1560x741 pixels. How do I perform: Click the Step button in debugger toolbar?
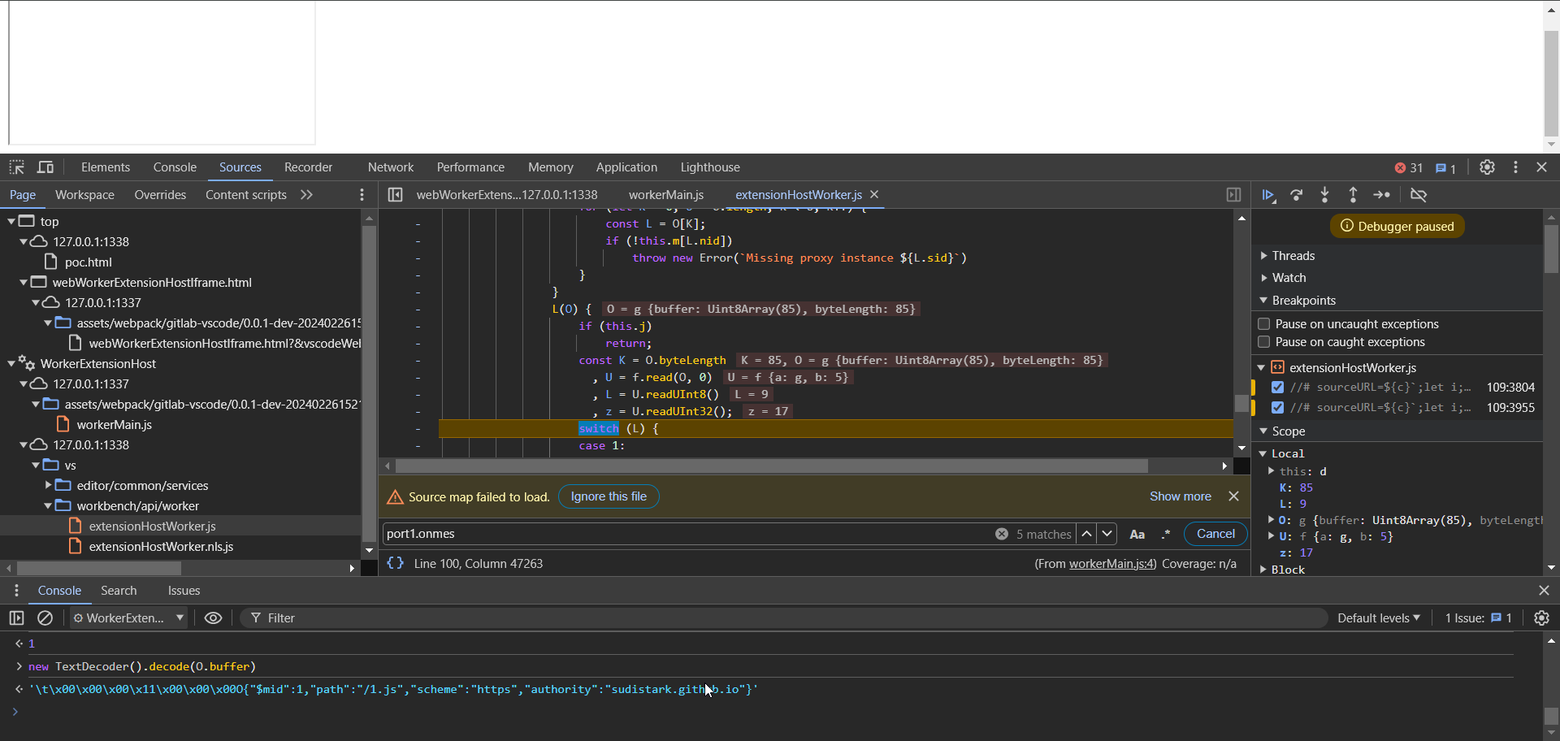click(x=1381, y=195)
